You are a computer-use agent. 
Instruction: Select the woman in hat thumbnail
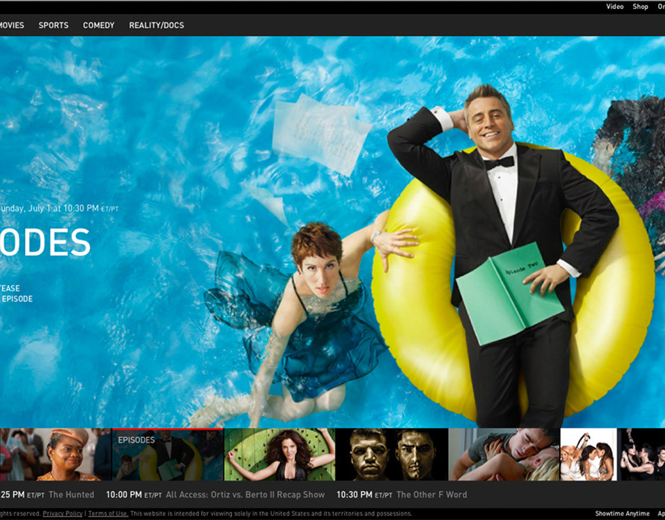[x=55, y=454]
